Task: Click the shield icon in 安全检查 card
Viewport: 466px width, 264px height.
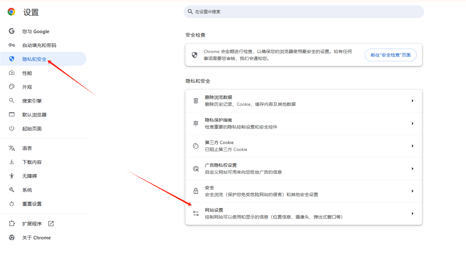Action: pyautogui.click(x=195, y=55)
